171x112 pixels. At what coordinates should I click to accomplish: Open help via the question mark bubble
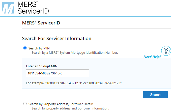(x=165, y=50)
